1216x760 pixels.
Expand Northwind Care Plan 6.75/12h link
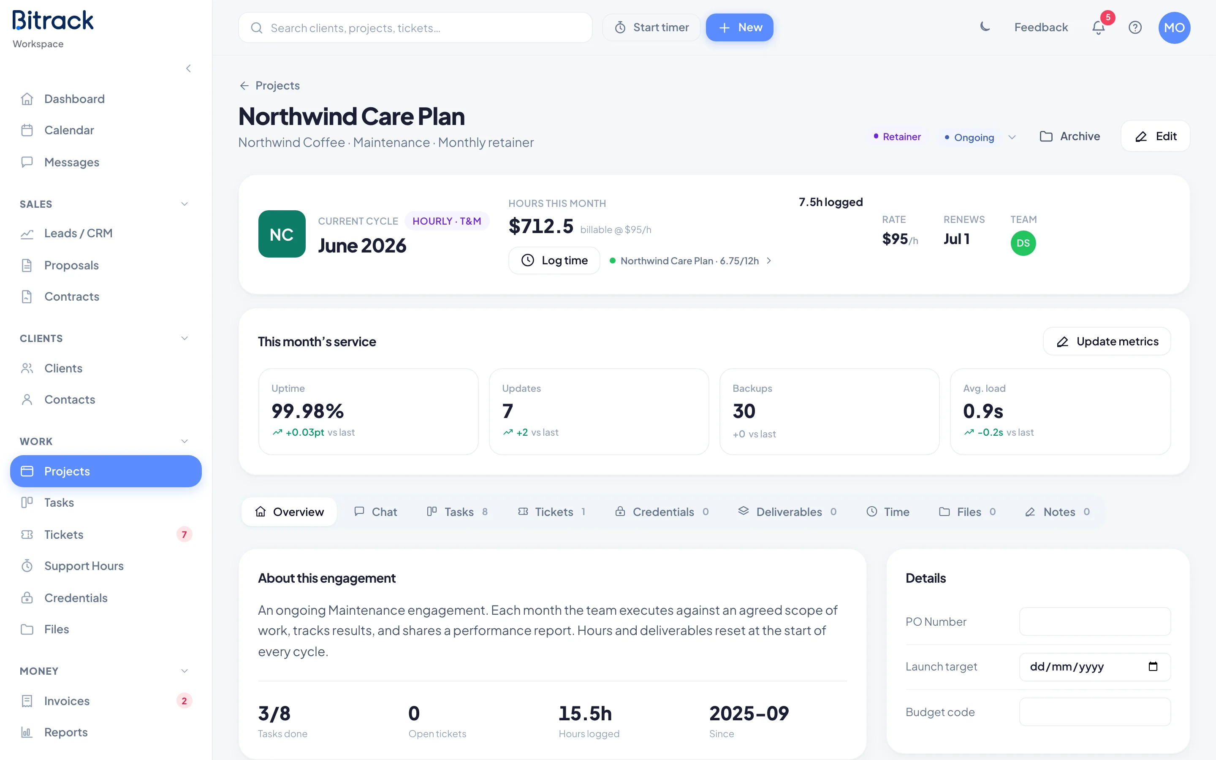click(x=690, y=261)
